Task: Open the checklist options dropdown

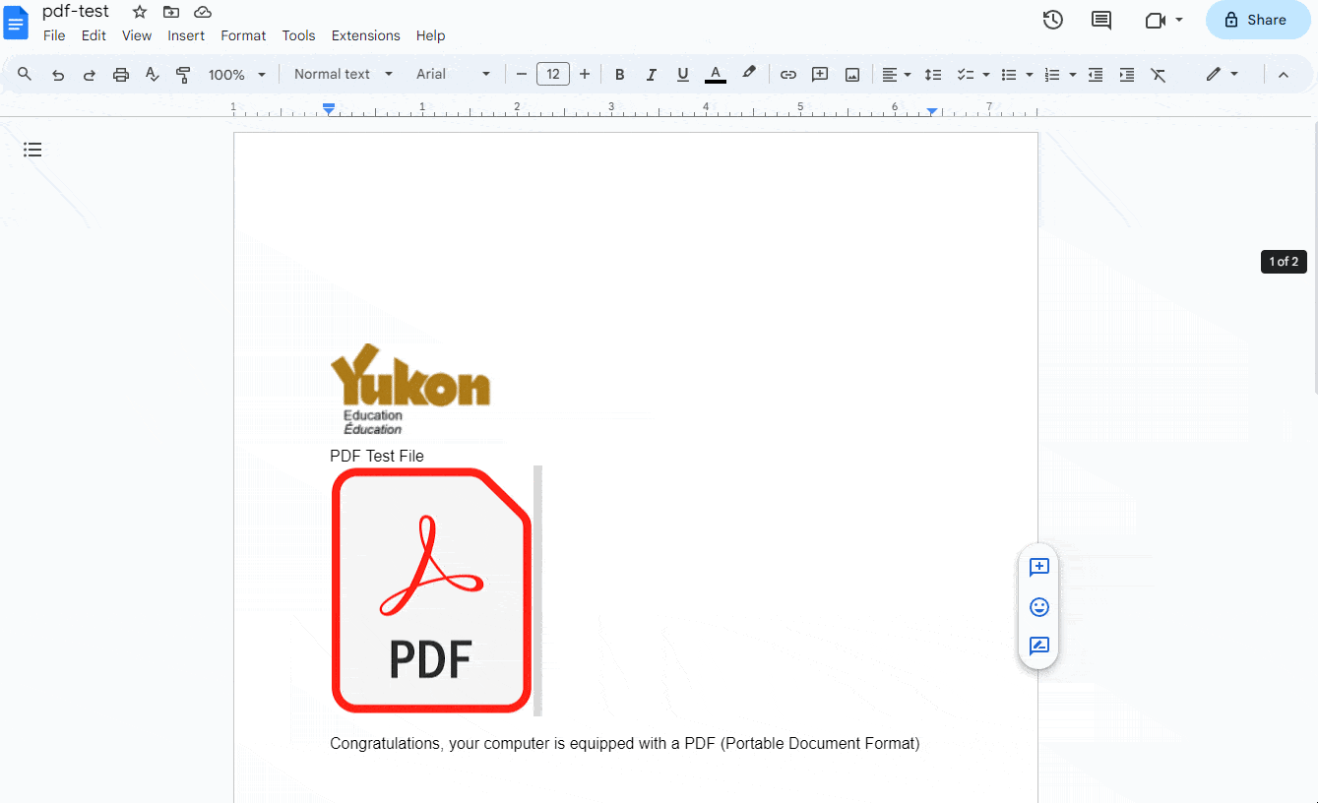Action: coord(985,74)
